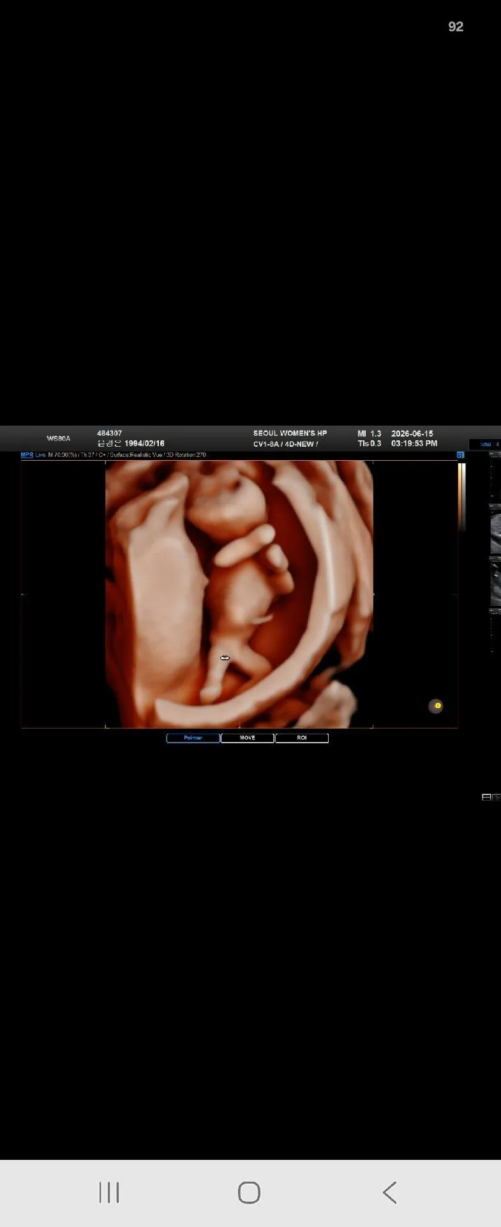Activate the ROI mode button
501x1227 pixels.
[302, 738]
